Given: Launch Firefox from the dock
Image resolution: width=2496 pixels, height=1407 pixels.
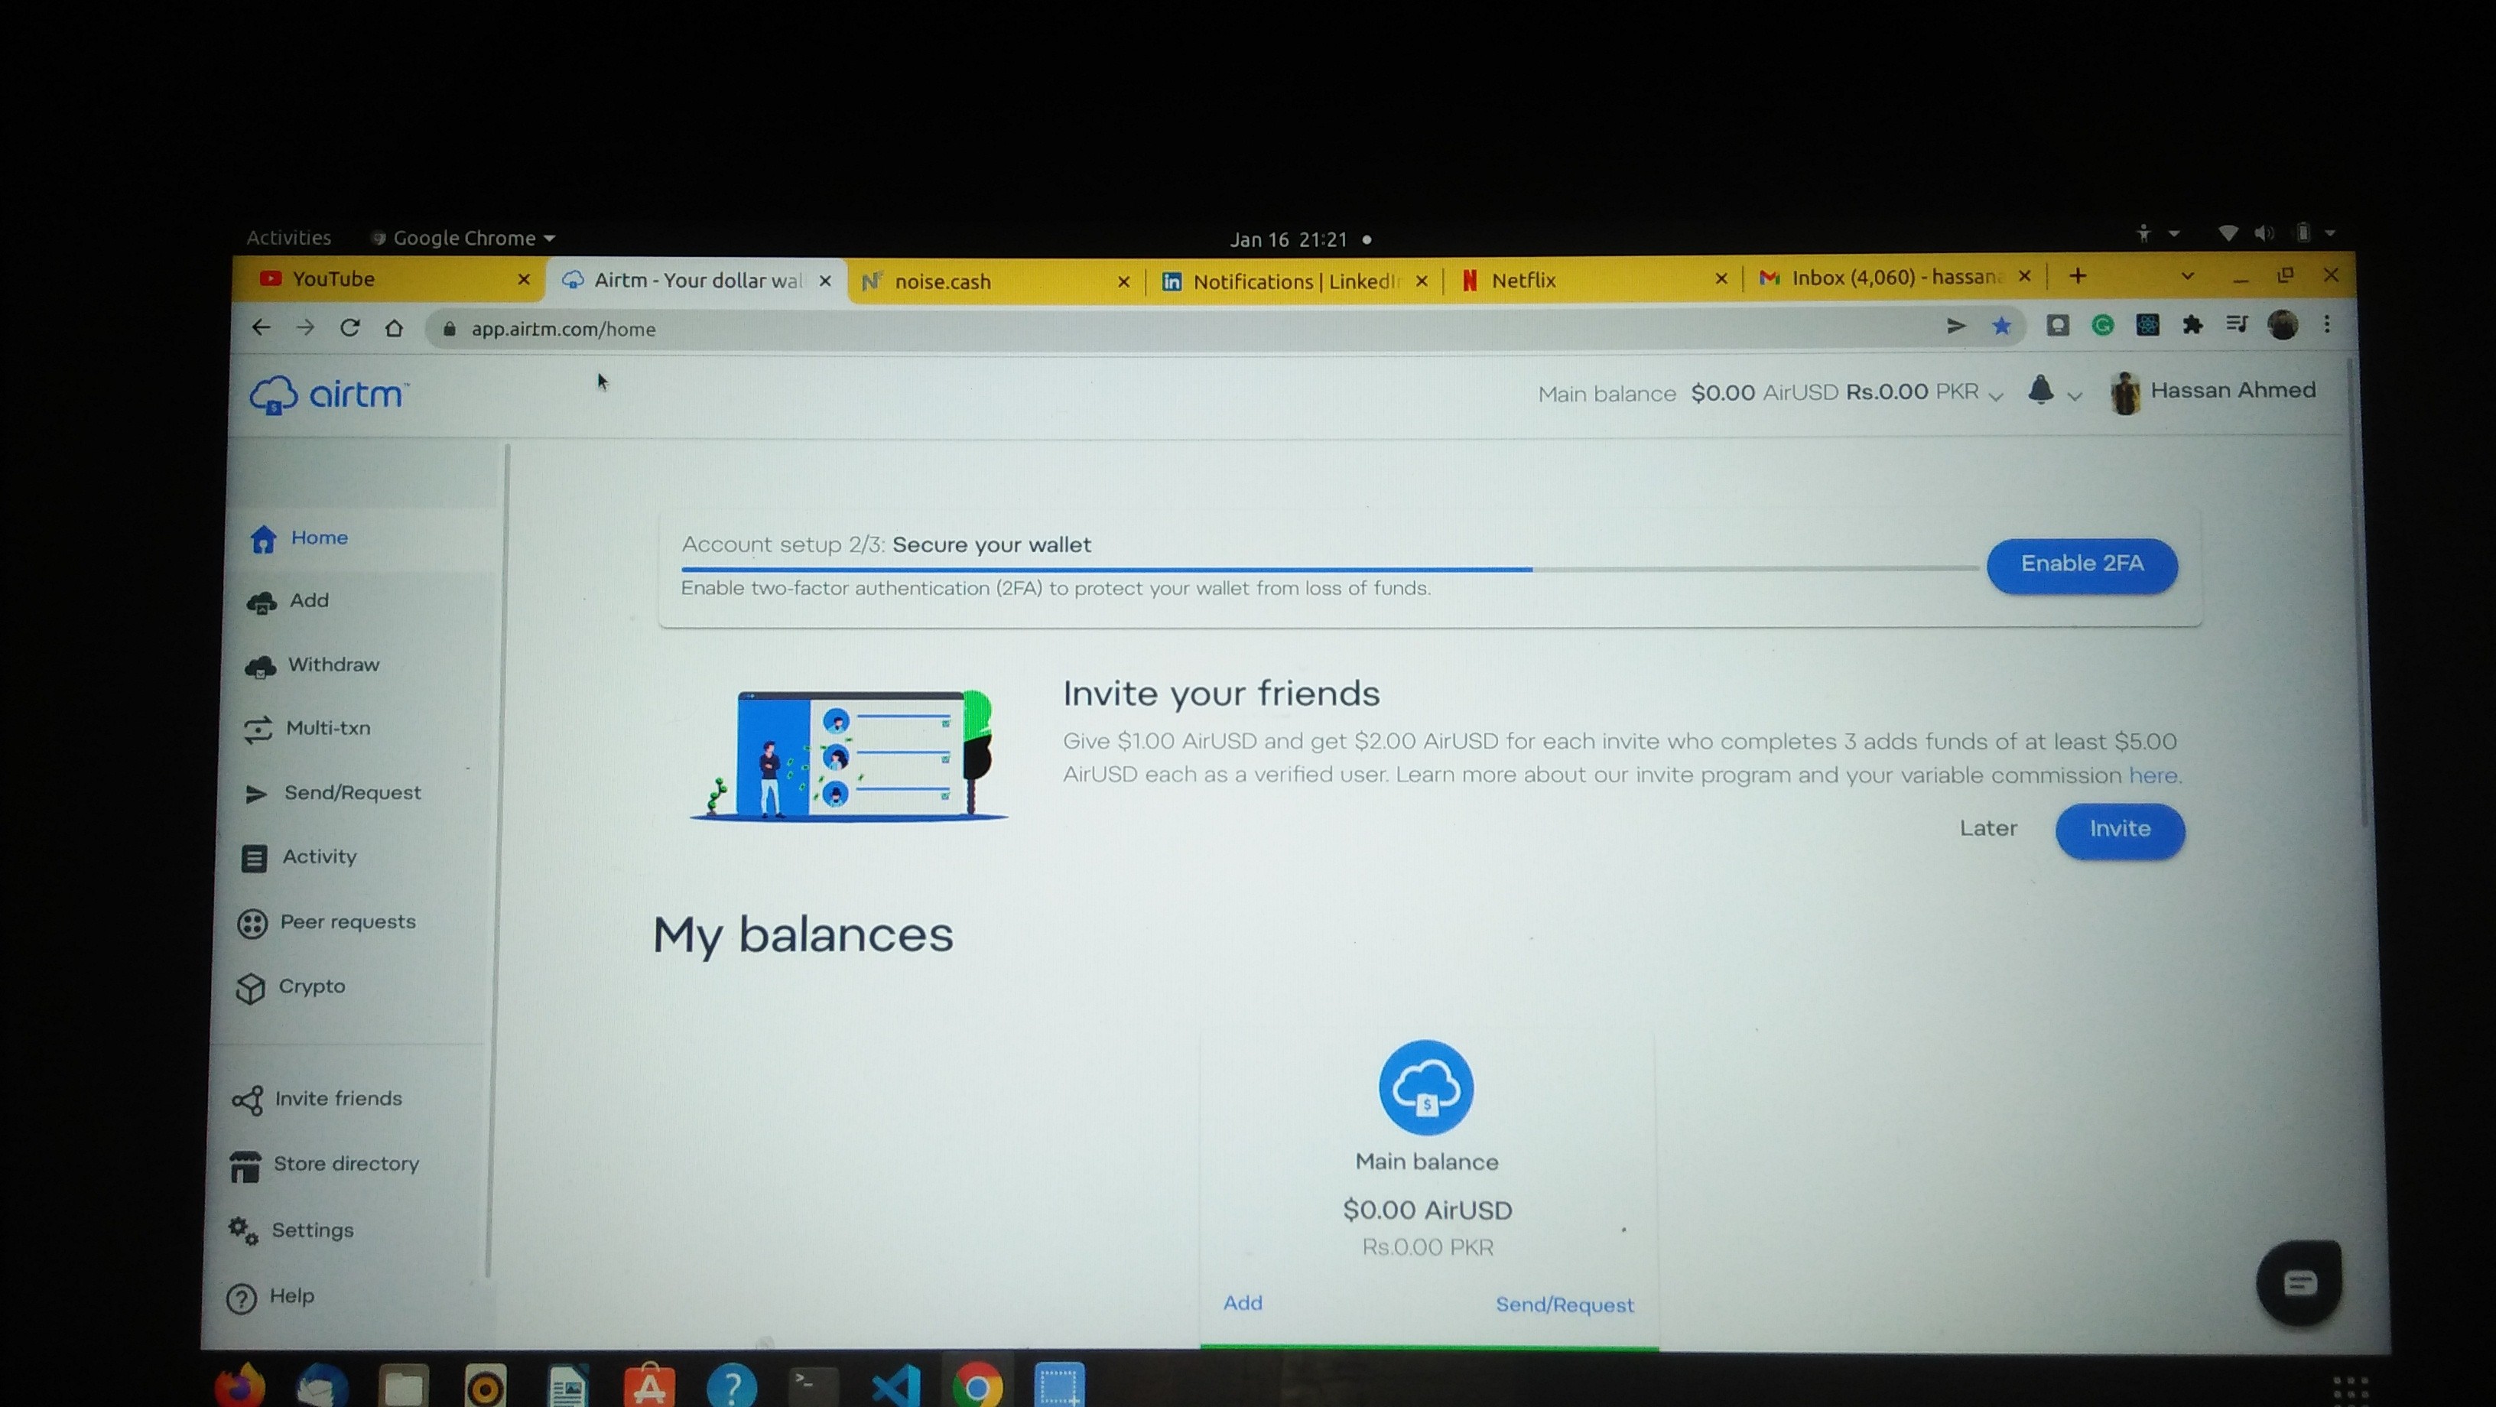Looking at the screenshot, I should (x=239, y=1386).
